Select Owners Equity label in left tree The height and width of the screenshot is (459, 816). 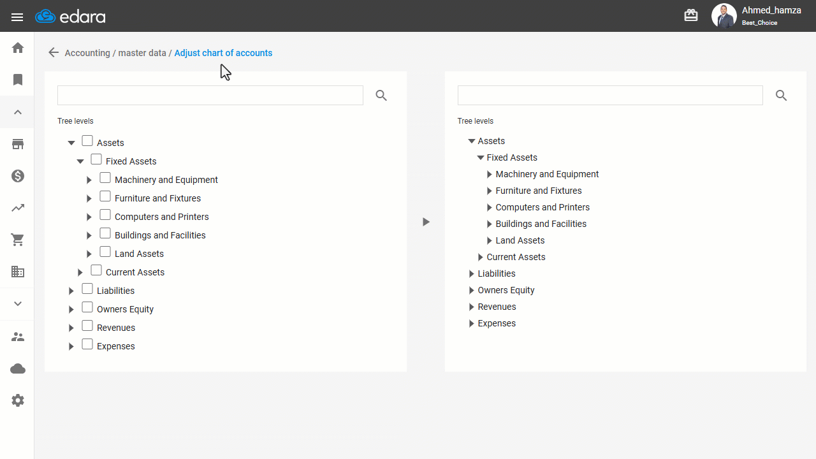click(x=125, y=309)
